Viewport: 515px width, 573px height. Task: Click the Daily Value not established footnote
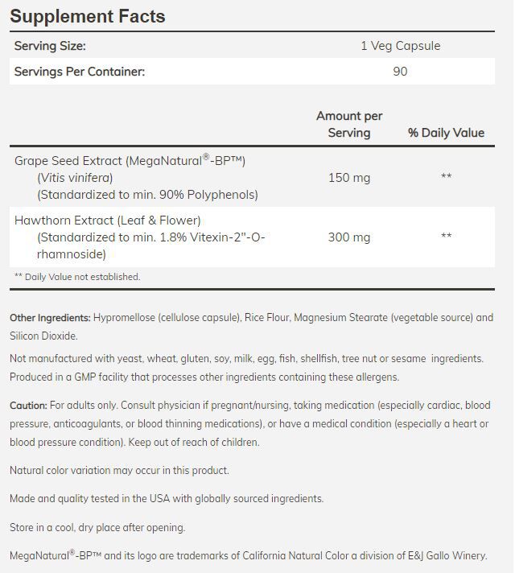tap(77, 277)
